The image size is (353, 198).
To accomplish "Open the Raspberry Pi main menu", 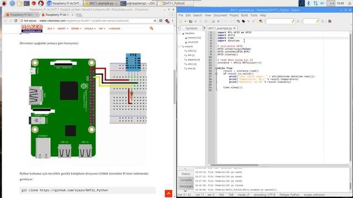I will coord(4,3).
